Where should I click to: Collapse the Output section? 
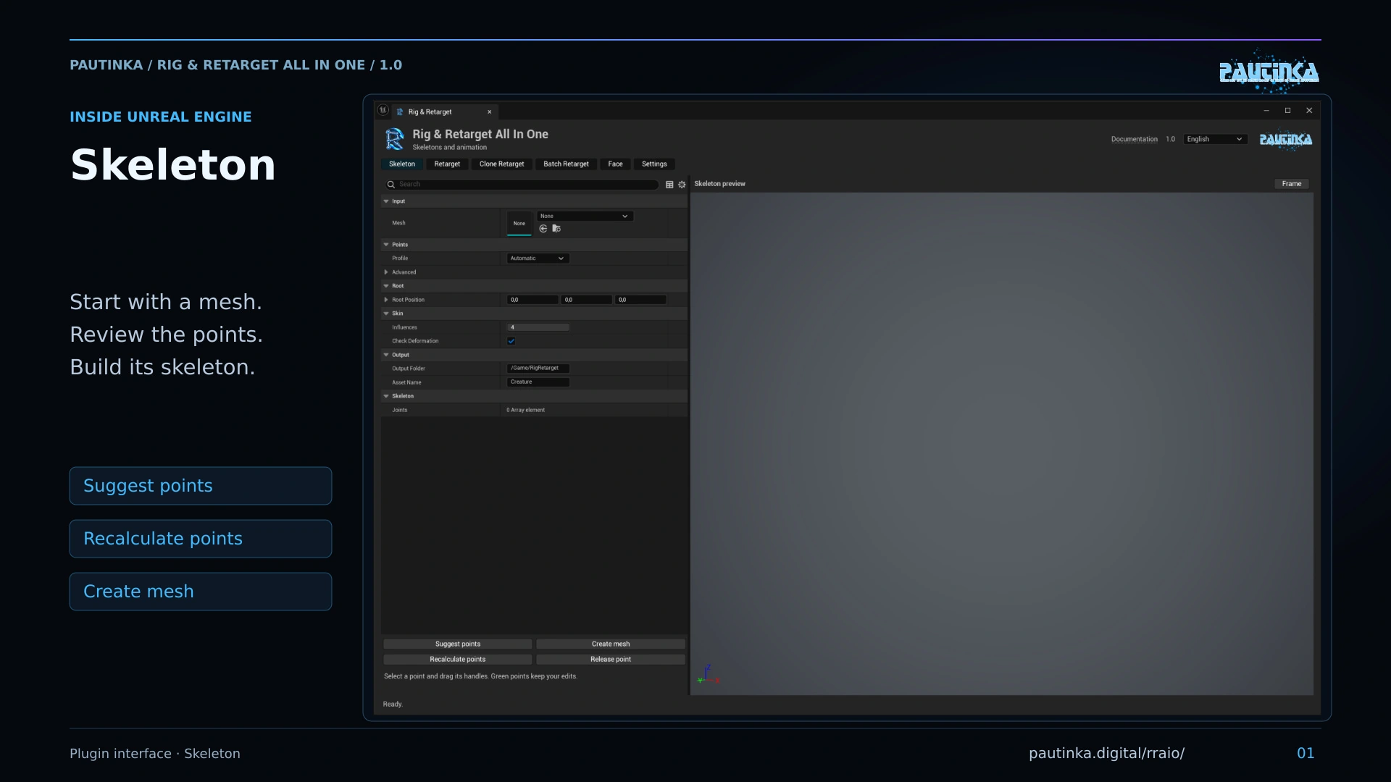(x=386, y=355)
